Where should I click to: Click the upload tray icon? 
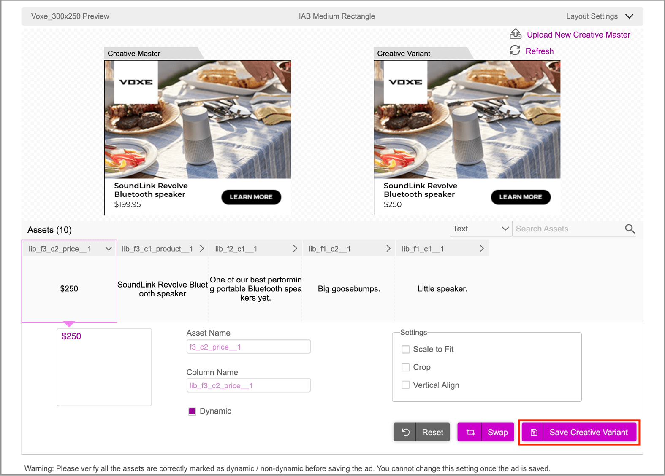(x=516, y=34)
